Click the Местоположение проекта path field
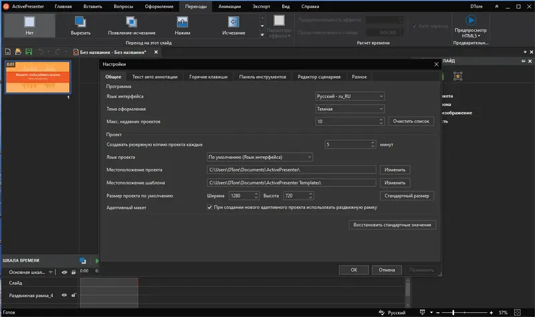535x317 pixels. coord(291,170)
